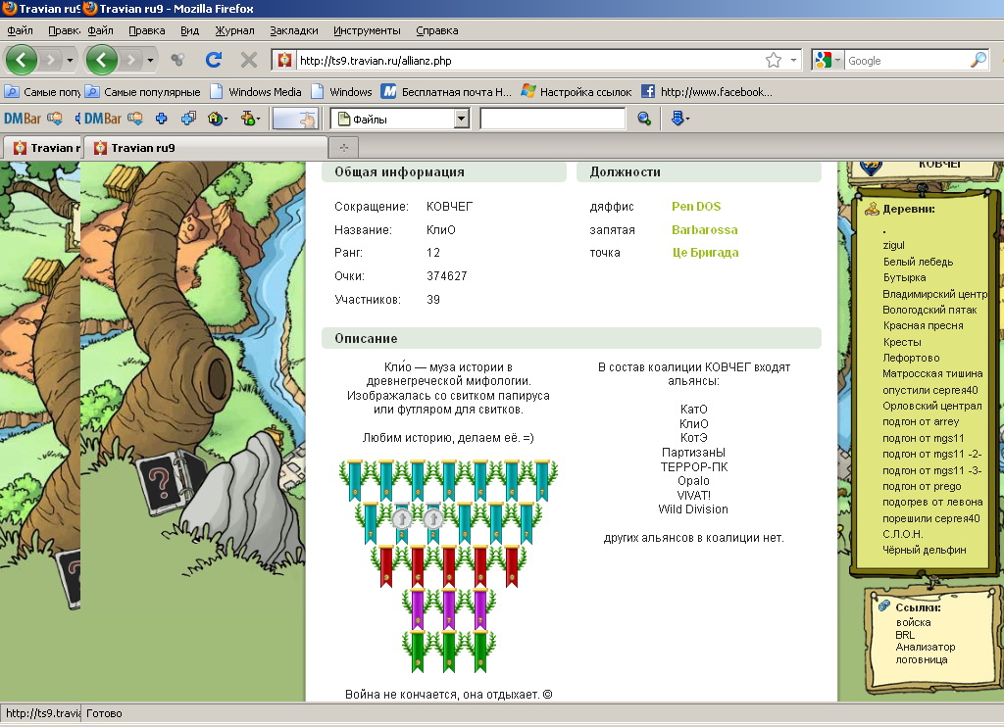Viewport: 1004px width, 727px height.
Task: Open the Файлы combo box dropdown
Action: (x=461, y=119)
